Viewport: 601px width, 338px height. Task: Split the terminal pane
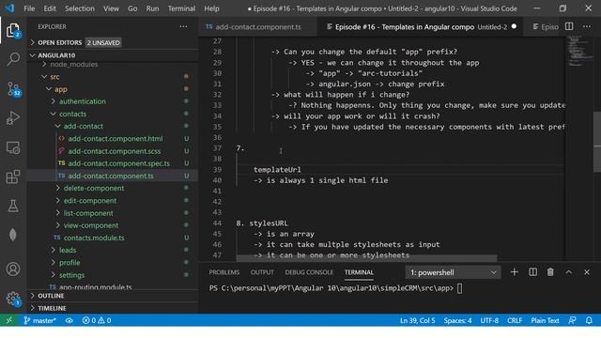tap(532, 272)
